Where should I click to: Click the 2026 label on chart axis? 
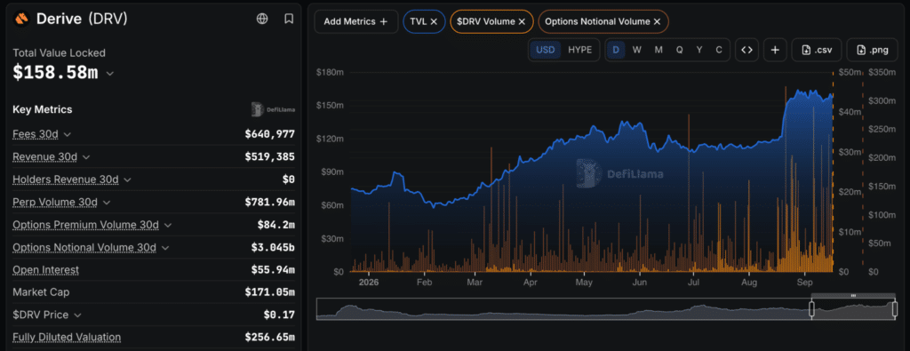[x=368, y=283]
